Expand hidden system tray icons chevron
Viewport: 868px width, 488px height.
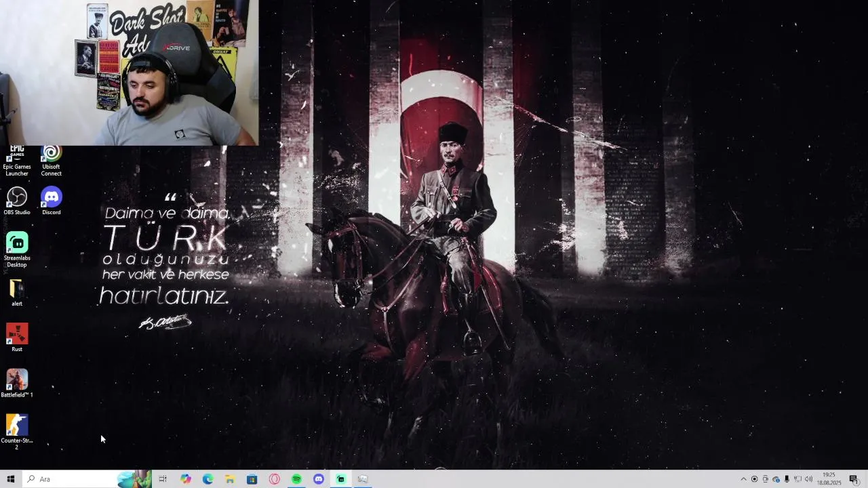pyautogui.click(x=743, y=479)
